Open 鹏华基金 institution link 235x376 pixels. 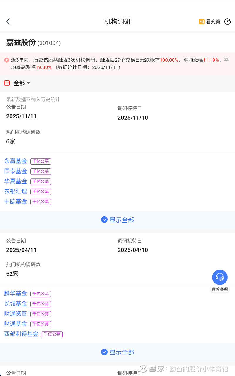point(16,293)
